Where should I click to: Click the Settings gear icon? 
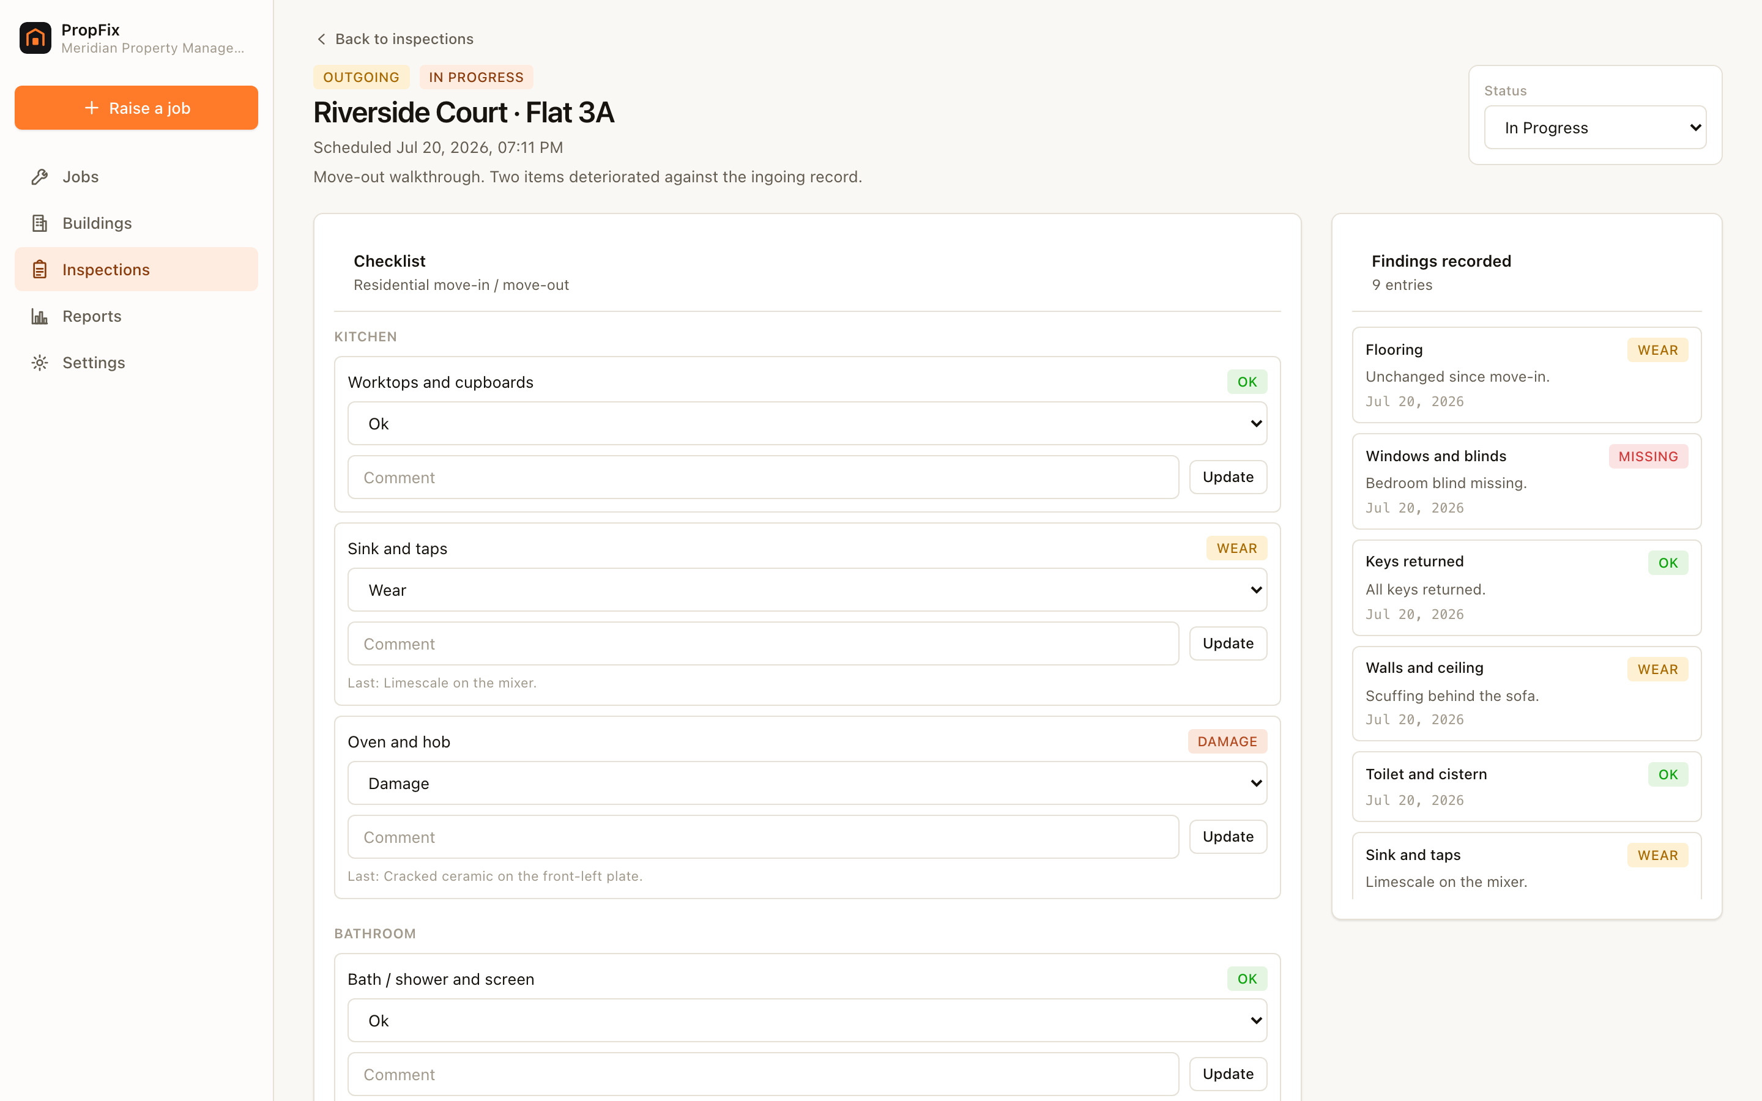tap(40, 363)
